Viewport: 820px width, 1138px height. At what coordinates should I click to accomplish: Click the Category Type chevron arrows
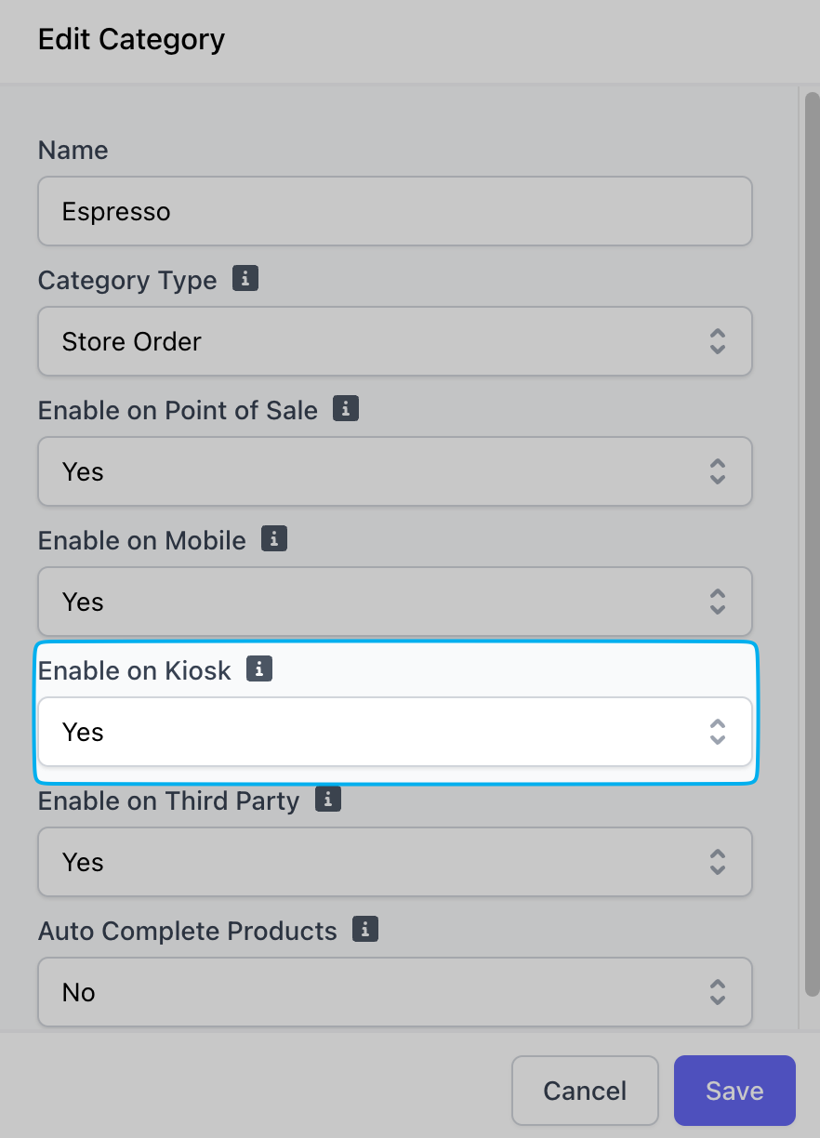click(717, 341)
